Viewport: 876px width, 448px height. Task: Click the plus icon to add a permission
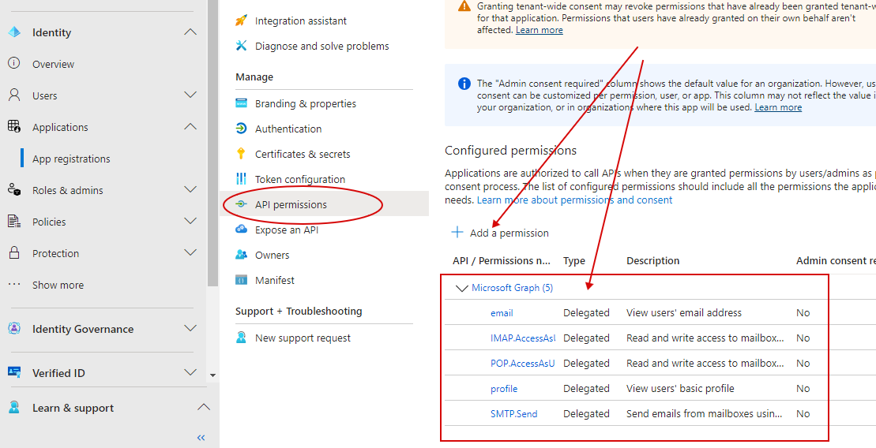point(457,232)
